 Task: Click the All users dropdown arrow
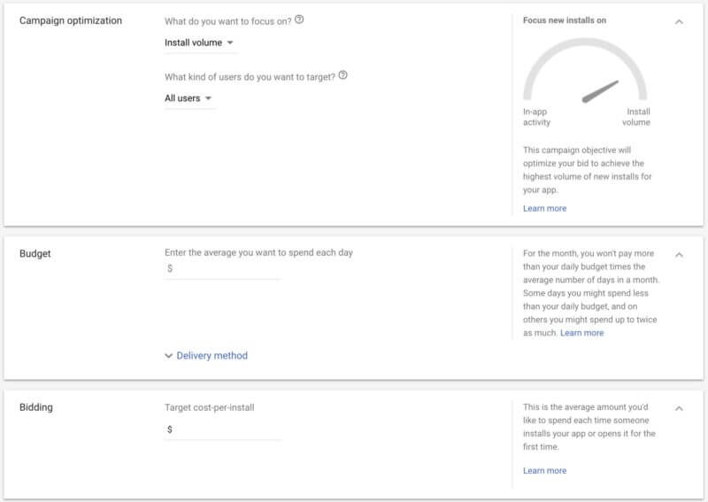208,98
